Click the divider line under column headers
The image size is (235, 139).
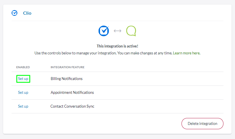[x=117, y=72]
